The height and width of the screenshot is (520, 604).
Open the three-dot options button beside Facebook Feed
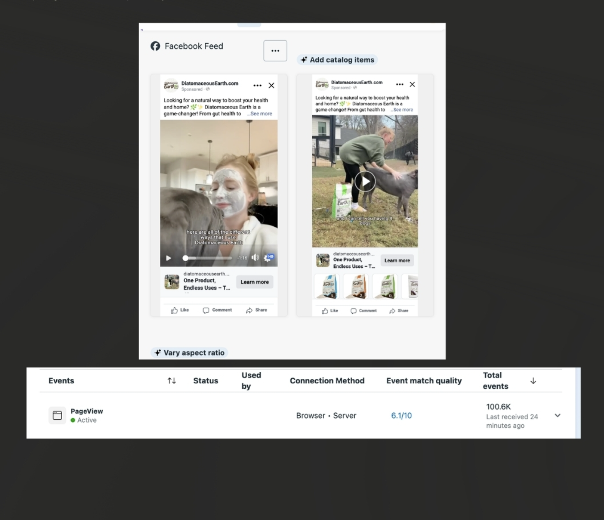click(x=275, y=51)
